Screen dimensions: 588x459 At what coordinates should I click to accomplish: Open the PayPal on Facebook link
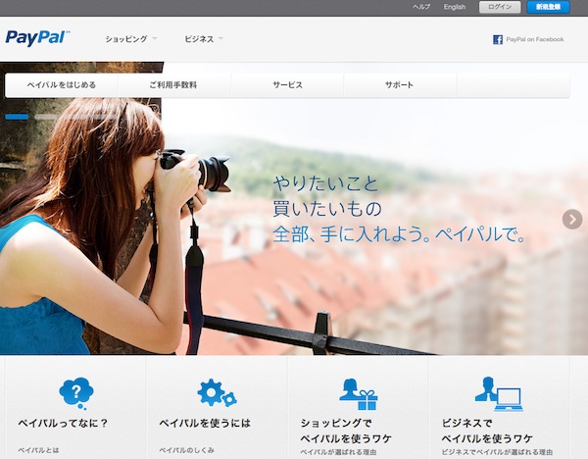tap(534, 39)
